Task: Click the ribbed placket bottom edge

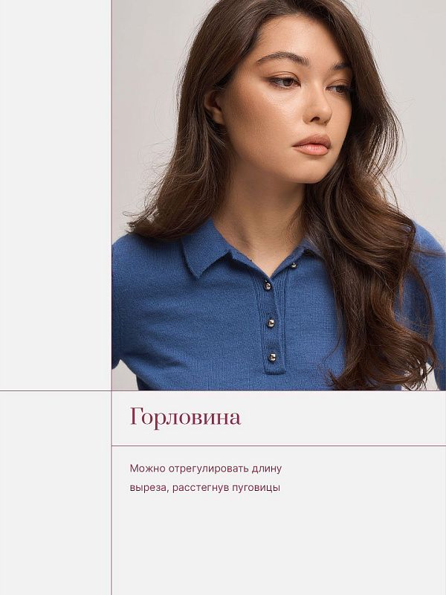Action: pos(275,371)
